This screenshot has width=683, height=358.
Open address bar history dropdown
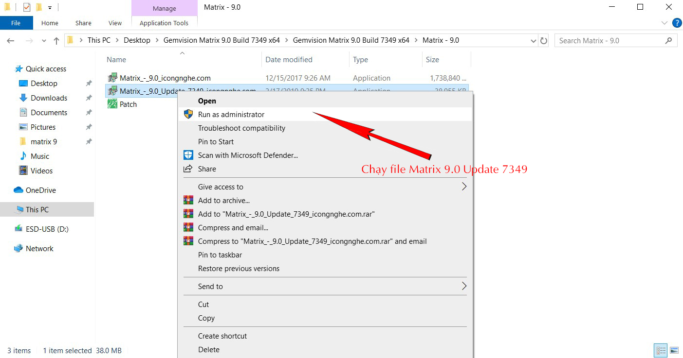point(533,41)
